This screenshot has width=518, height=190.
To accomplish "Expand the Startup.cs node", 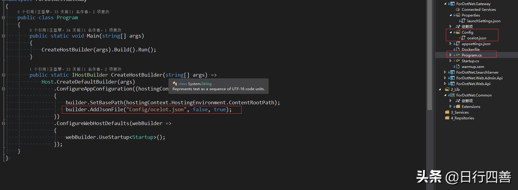I will 451,61.
